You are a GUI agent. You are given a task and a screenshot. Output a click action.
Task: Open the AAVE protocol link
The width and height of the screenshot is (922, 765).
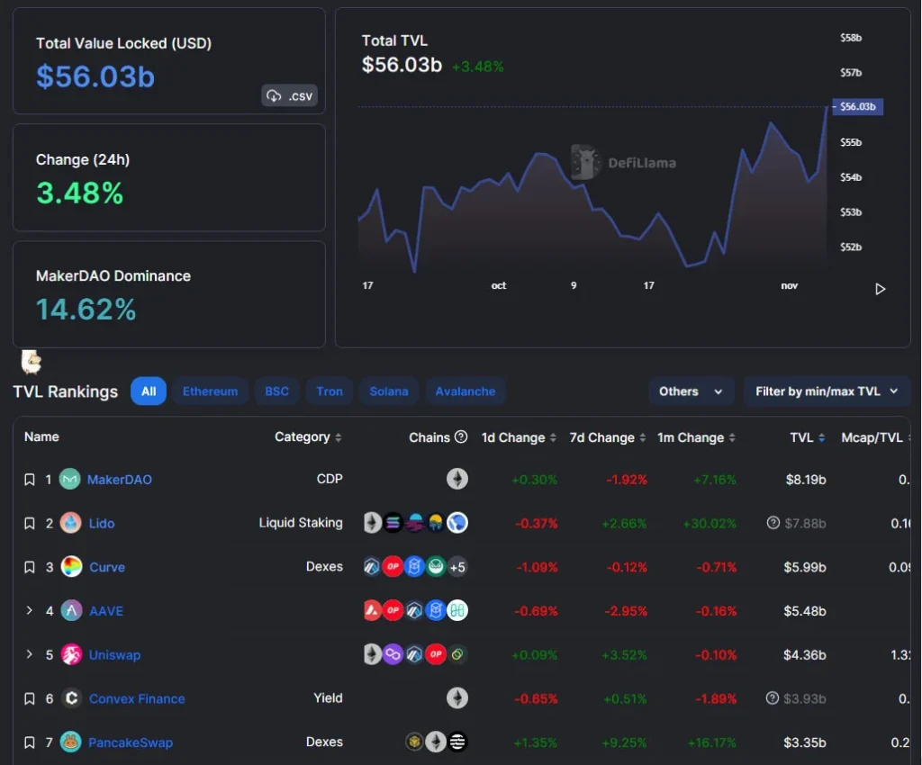[x=106, y=611]
